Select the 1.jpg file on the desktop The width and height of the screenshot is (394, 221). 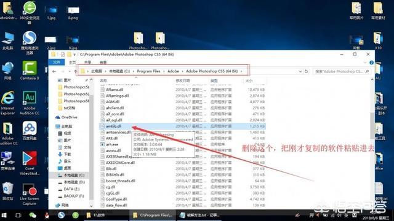point(51,12)
